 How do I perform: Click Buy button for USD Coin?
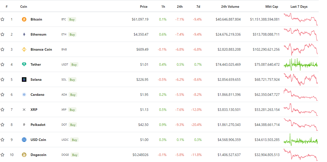(74, 140)
